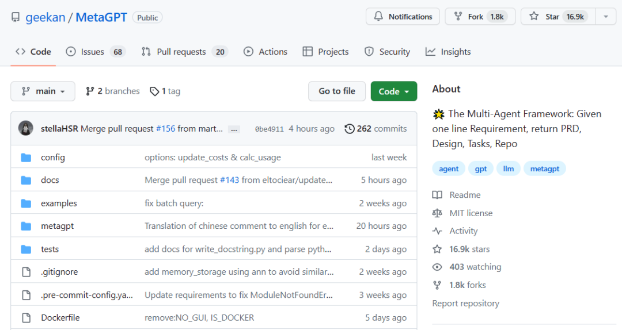
Task: Click the docs folder icon
Action: [26, 181]
